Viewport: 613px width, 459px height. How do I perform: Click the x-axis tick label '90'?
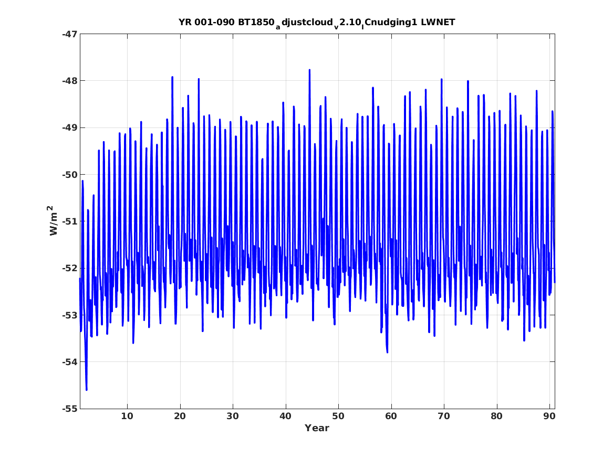point(549,416)
